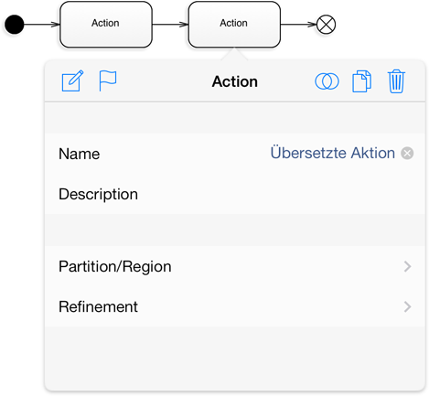Tap the overlapping circles icon
The height and width of the screenshot is (396, 429).
[x=327, y=81]
